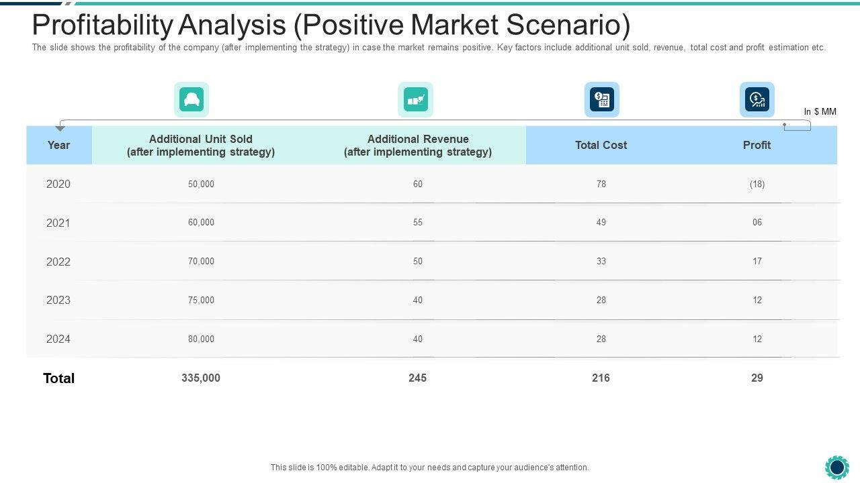The image size is (860, 483).
Task: Click the Profit column header
Action: tap(757, 145)
